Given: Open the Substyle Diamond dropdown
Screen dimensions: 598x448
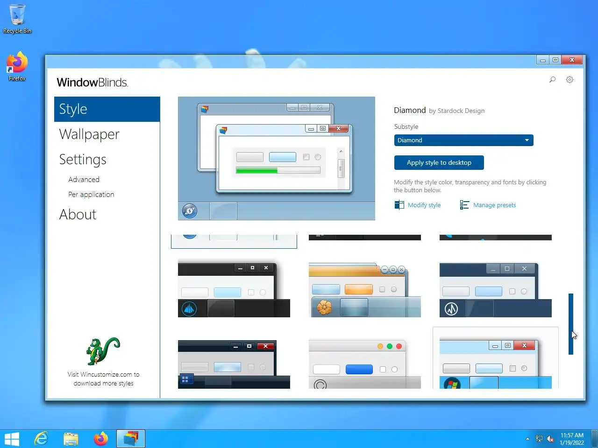Looking at the screenshot, I should tap(463, 140).
